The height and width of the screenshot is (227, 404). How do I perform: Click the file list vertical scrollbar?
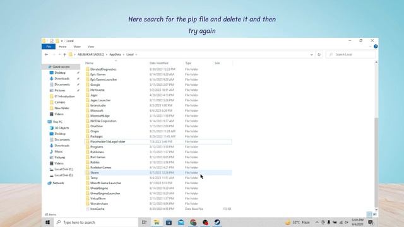pos(376,136)
